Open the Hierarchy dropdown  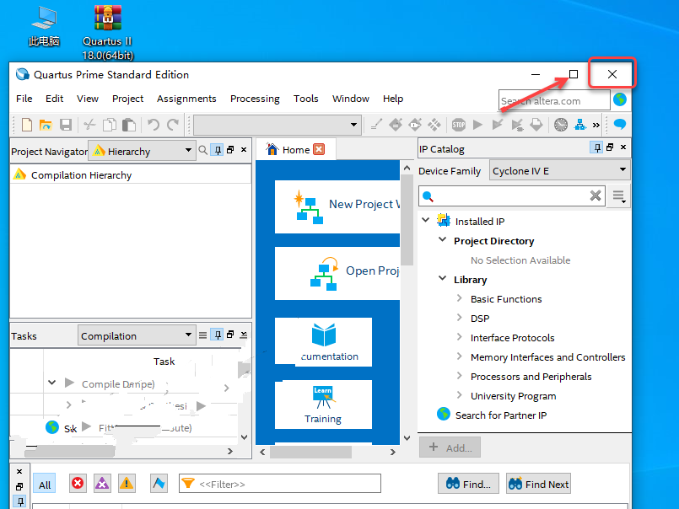142,151
